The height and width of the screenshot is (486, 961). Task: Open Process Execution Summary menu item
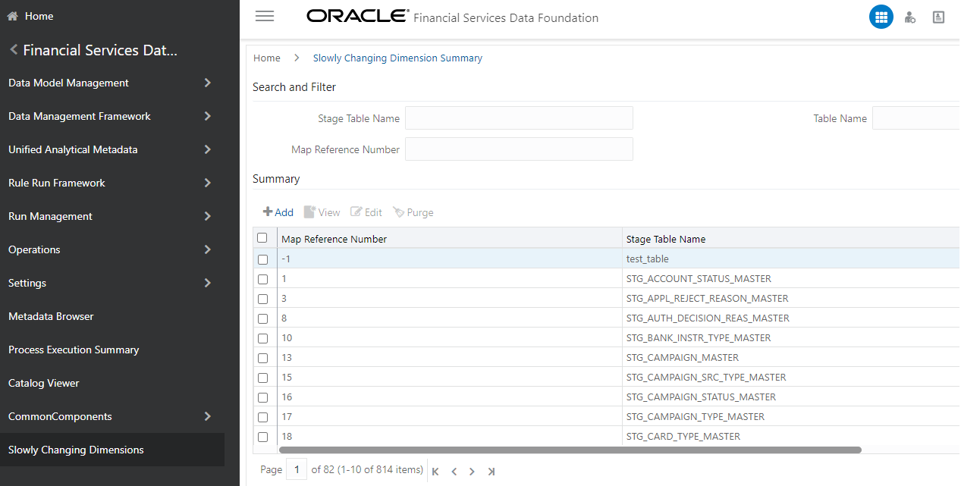[x=74, y=350]
